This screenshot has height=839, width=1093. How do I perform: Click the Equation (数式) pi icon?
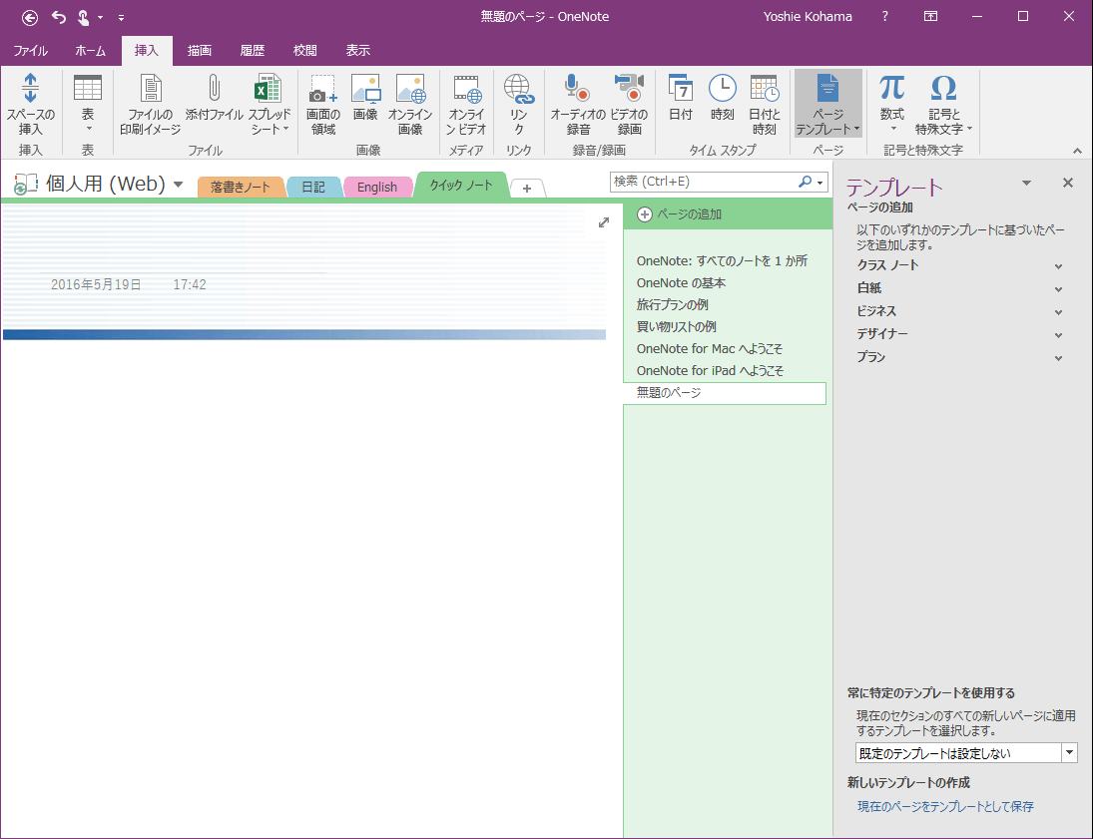click(891, 89)
